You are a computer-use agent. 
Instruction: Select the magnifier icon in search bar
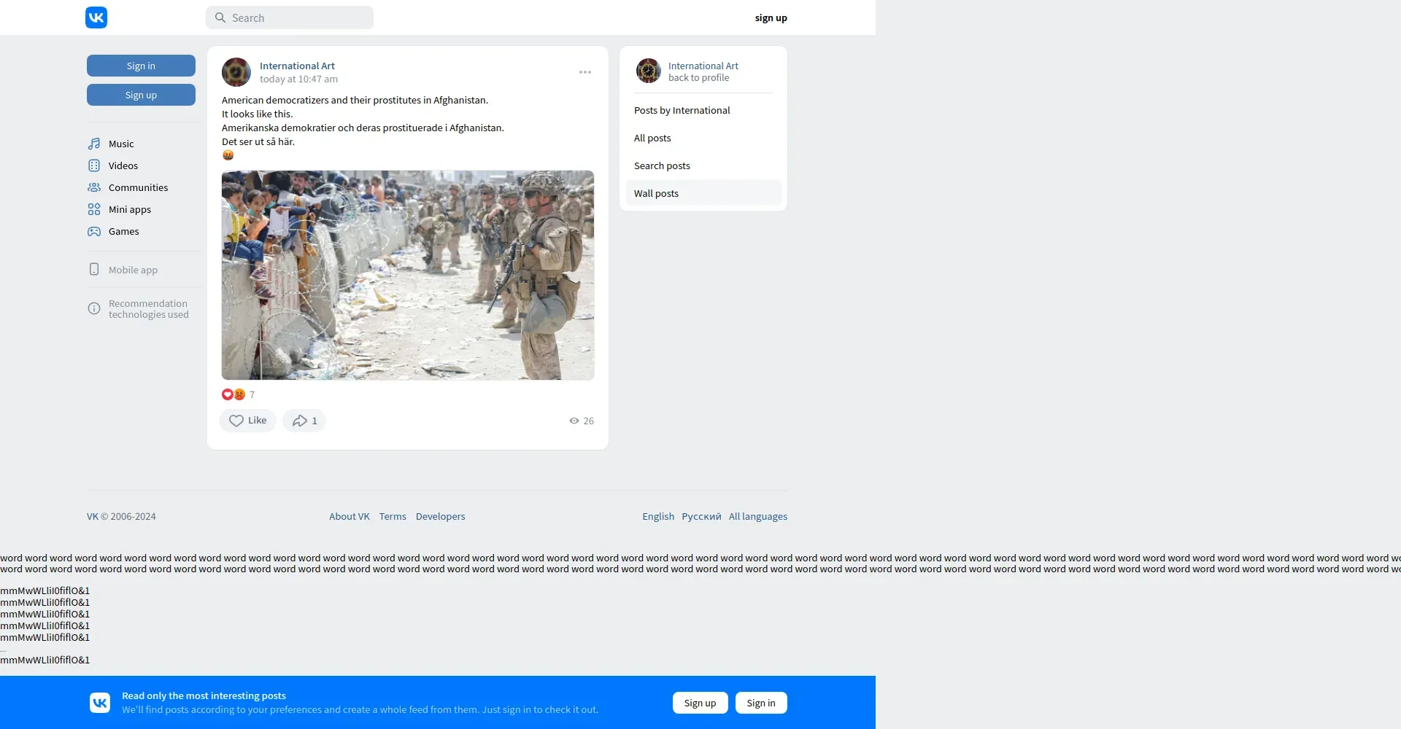tap(220, 17)
